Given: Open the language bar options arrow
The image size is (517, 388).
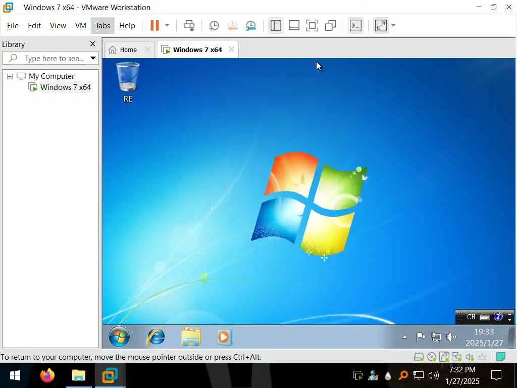Looking at the screenshot, I should [510, 320].
